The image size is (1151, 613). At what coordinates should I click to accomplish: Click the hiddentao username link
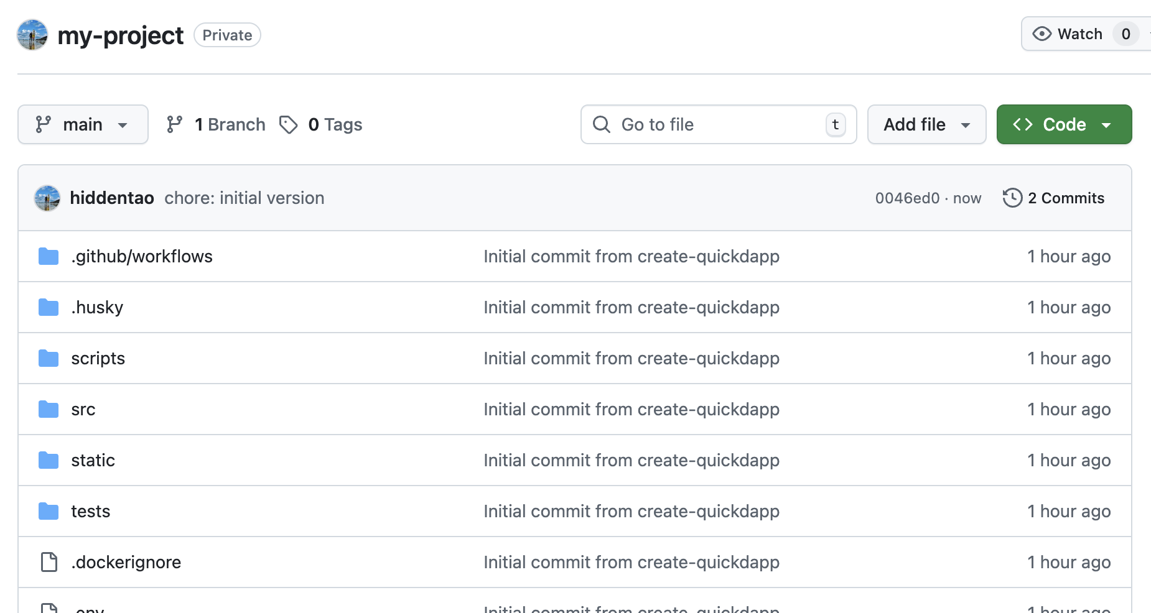point(112,198)
